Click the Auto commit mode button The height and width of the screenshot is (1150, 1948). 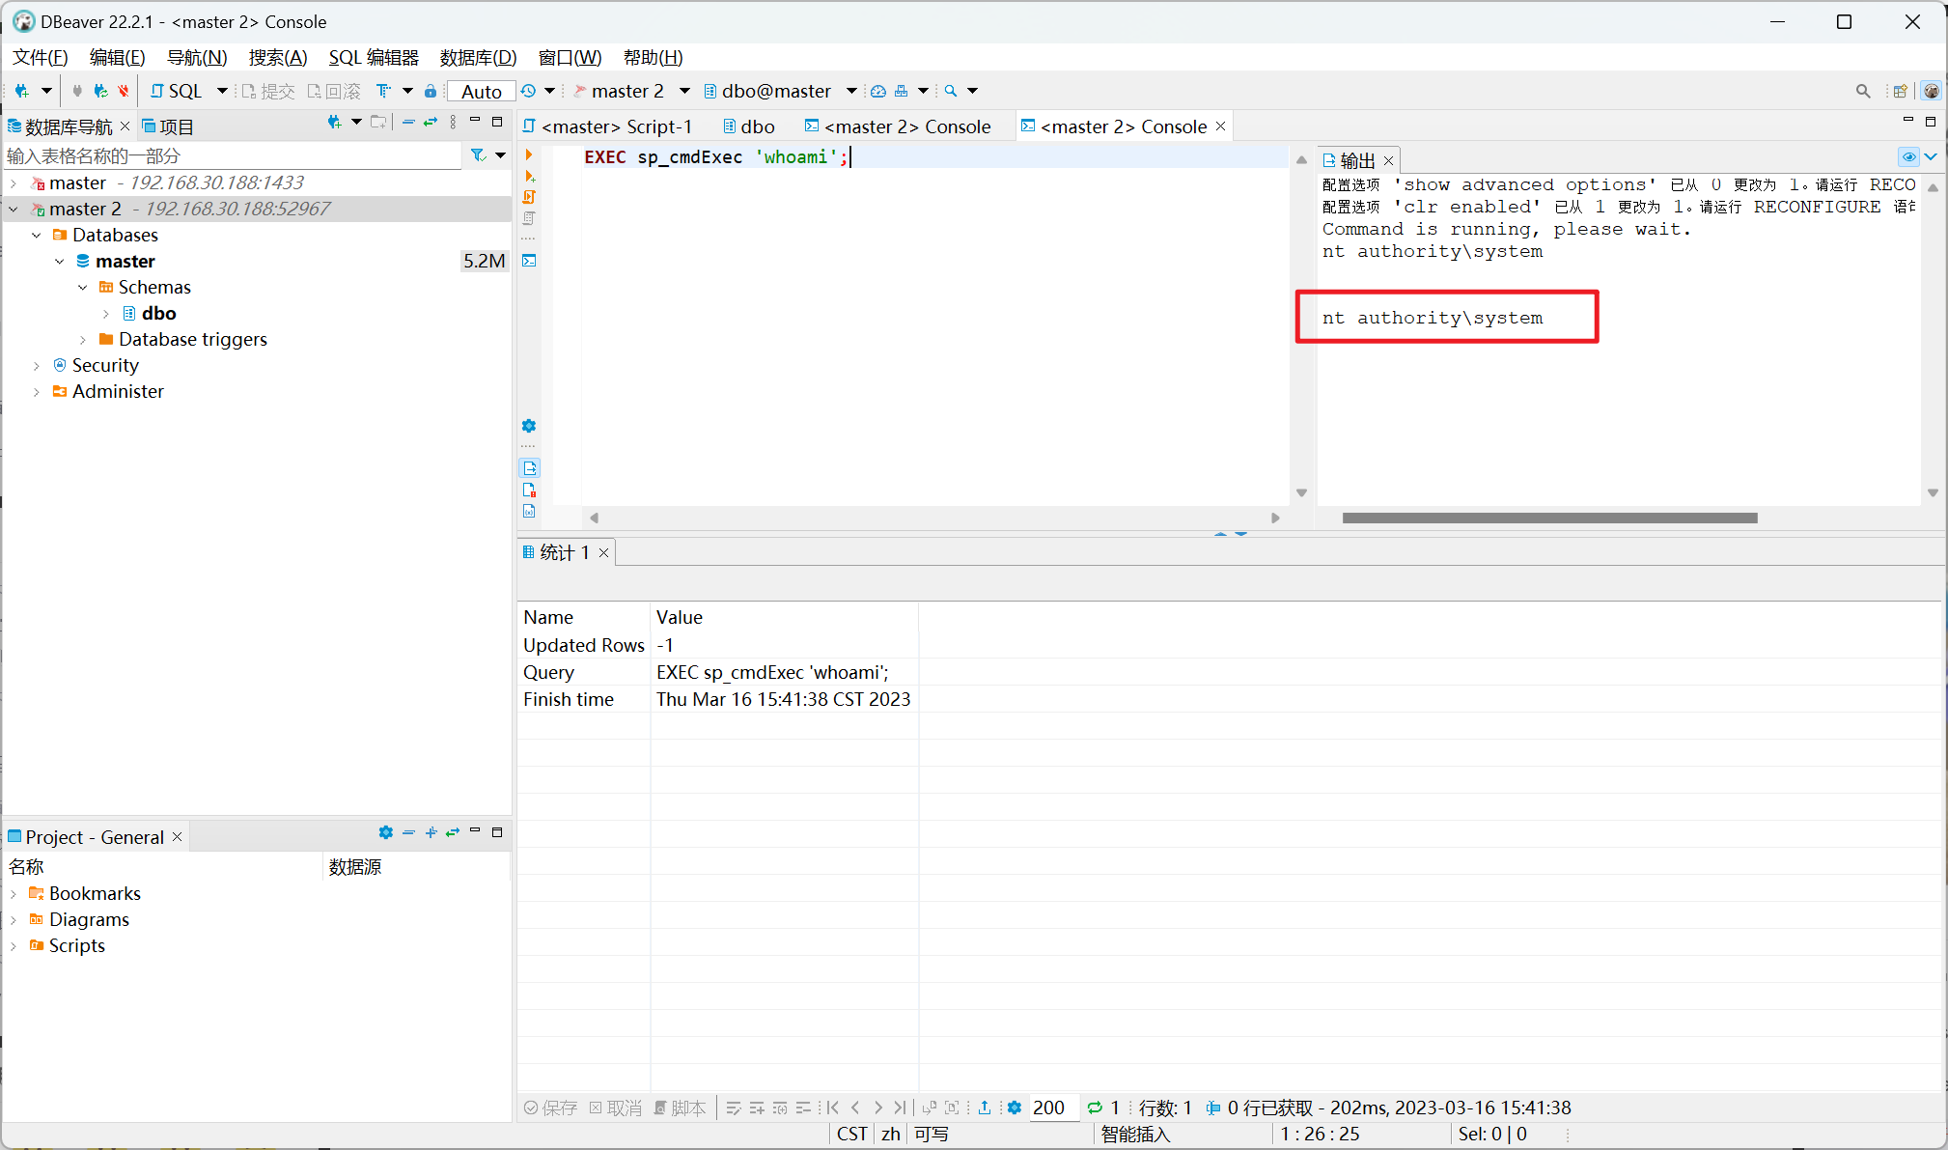[x=481, y=91]
